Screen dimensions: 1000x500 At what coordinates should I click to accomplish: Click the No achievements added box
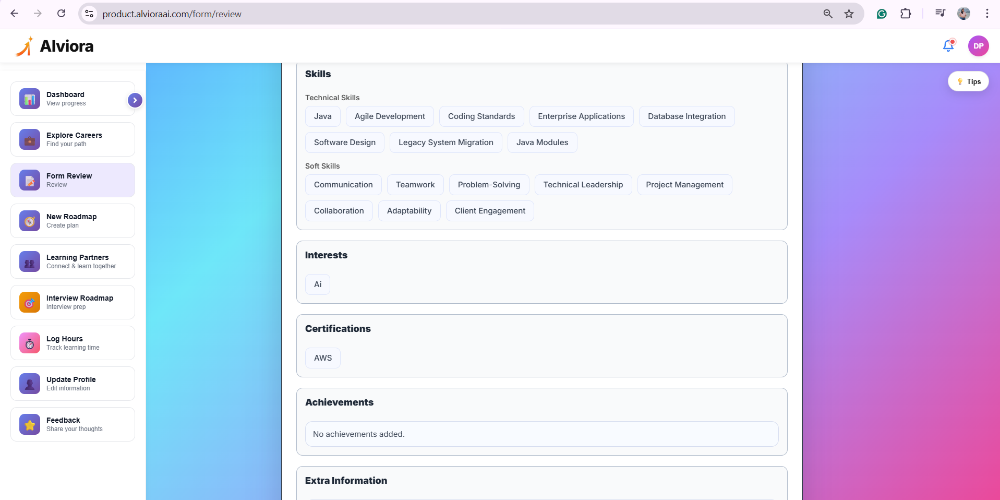tap(541, 434)
